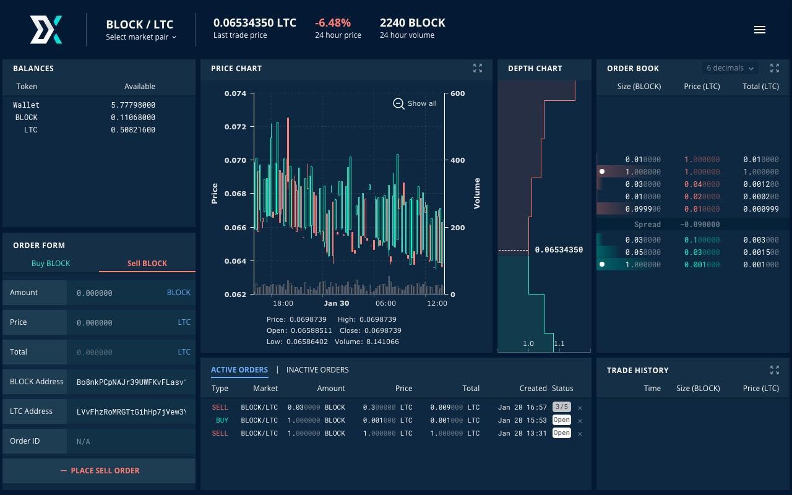Expand the Price Chart panel to fullscreen
The width and height of the screenshot is (792, 495).
pyautogui.click(x=478, y=68)
